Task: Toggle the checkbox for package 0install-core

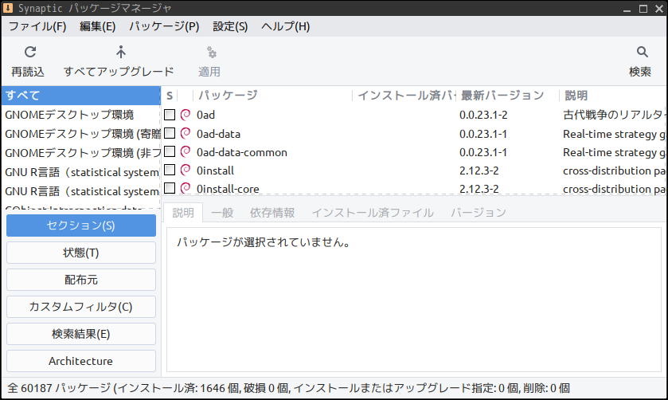Action: [170, 188]
